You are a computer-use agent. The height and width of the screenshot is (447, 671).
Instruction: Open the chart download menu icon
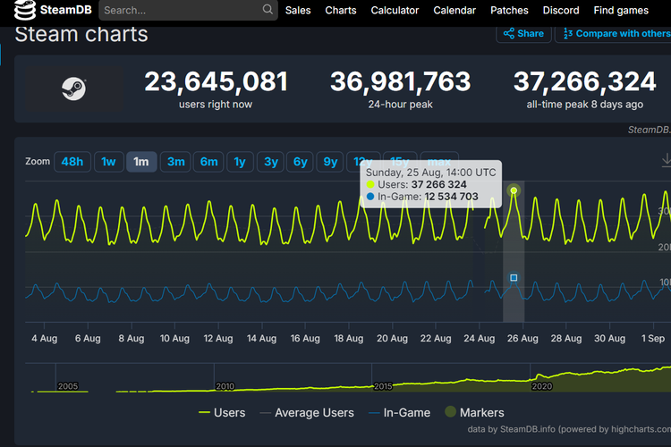[666, 160]
